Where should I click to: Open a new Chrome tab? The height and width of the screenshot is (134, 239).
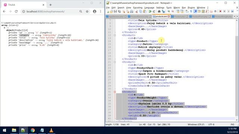coord(50,5)
